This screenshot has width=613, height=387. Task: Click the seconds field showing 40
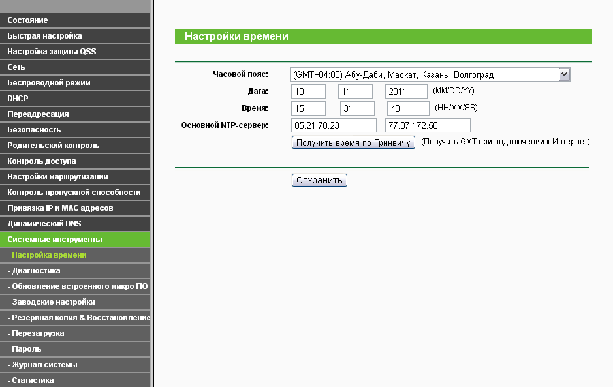(408, 108)
